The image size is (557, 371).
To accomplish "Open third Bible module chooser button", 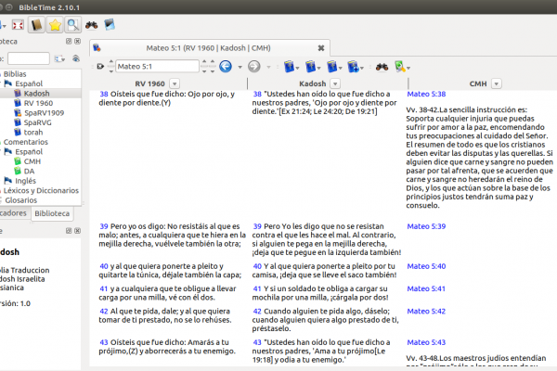I will coord(334,67).
